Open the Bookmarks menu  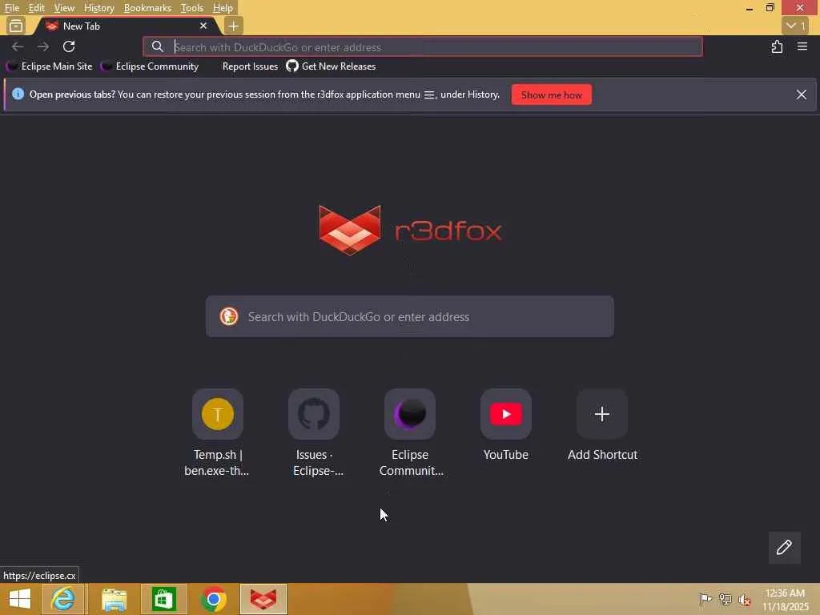[x=147, y=8]
